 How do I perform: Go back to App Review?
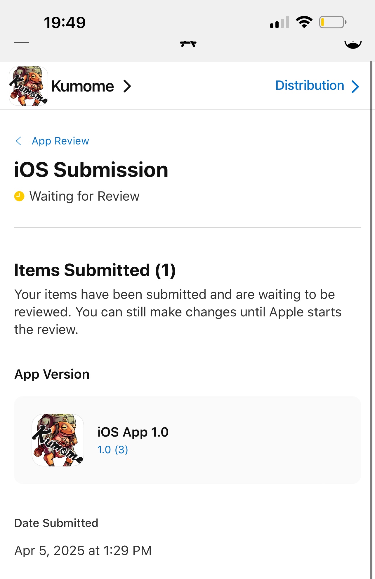tap(60, 141)
